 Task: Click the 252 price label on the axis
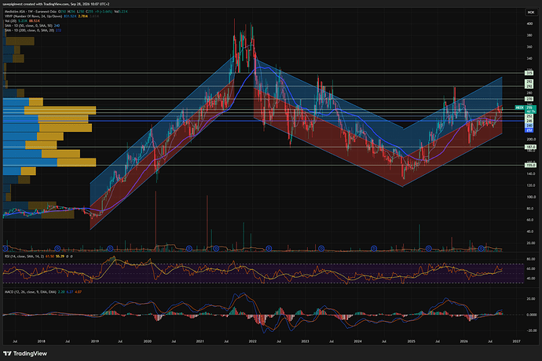[x=529, y=116]
